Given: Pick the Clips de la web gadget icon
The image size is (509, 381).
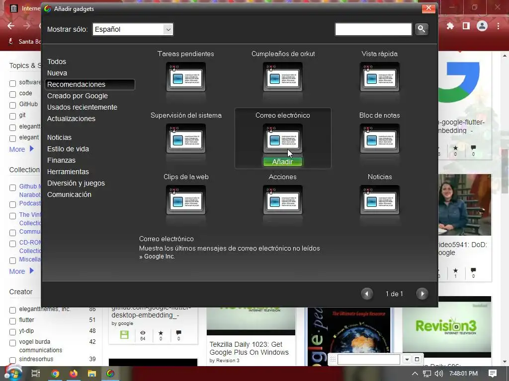Looking at the screenshot, I should pos(186,200).
